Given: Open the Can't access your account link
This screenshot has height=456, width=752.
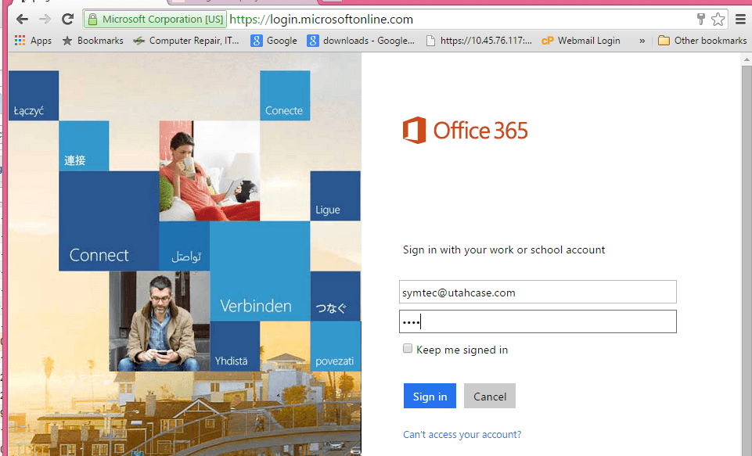Looking at the screenshot, I should point(462,434).
